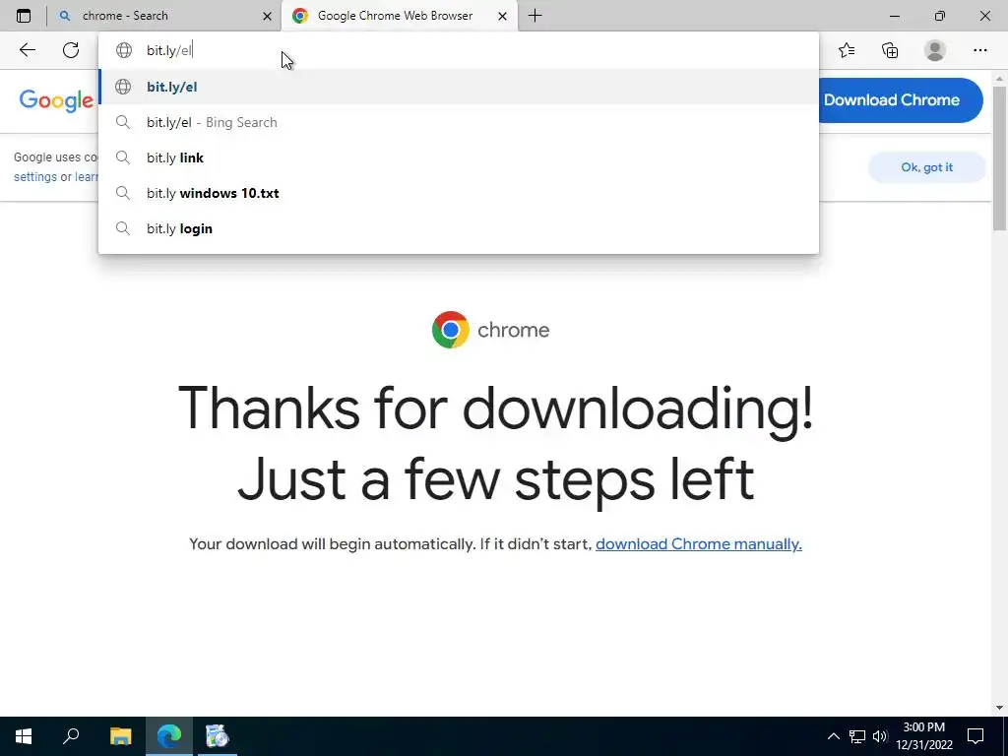The image size is (1008, 756).
Task: Choose 'bit.ly/el - Bing Search' suggestion
Action: click(x=459, y=122)
